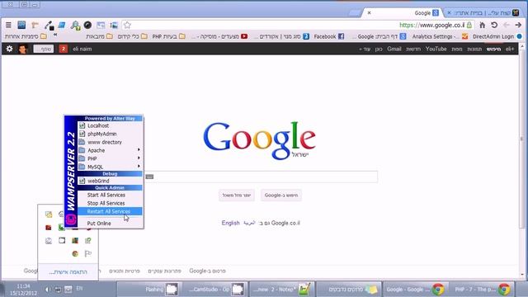Click the Google search button (חיפוש ב-Google)

point(281,196)
